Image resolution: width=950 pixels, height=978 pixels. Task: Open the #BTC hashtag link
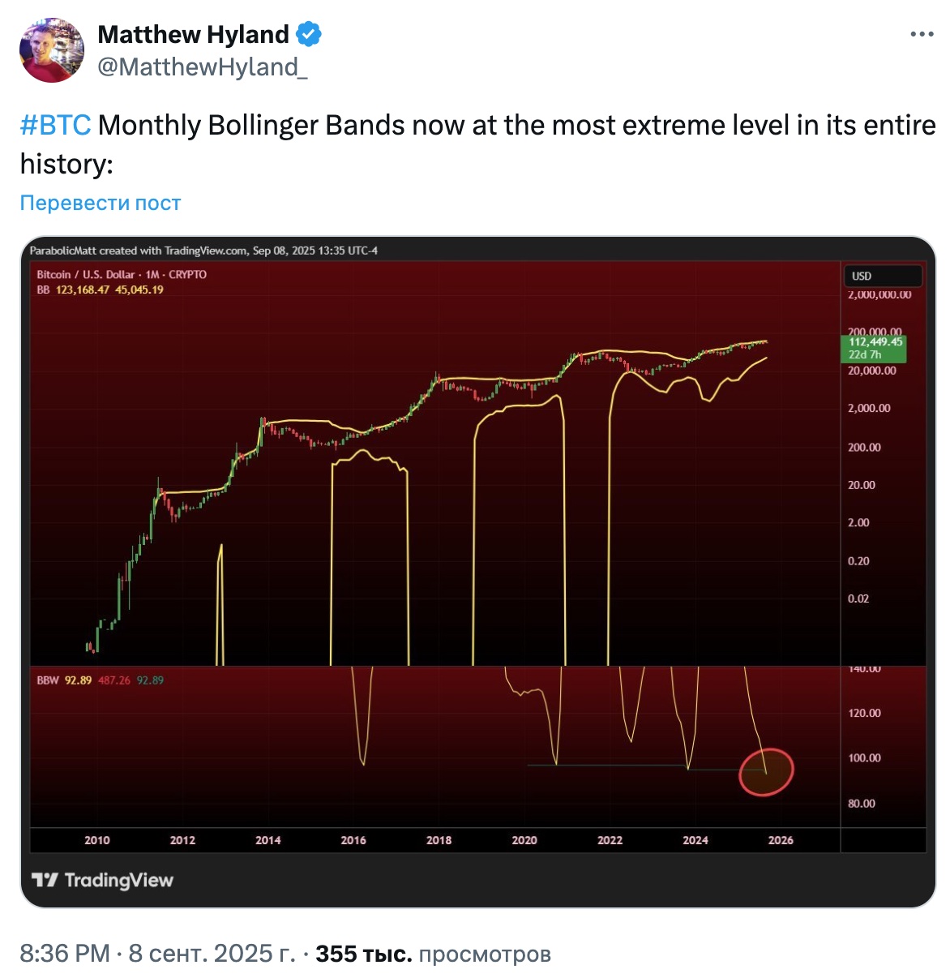click(x=55, y=126)
